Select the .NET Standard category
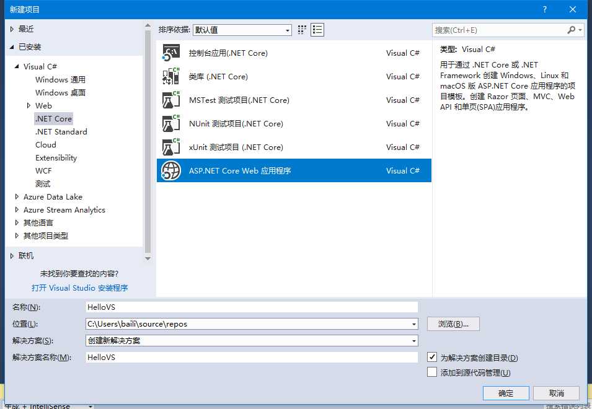This screenshot has width=592, height=409. (61, 131)
